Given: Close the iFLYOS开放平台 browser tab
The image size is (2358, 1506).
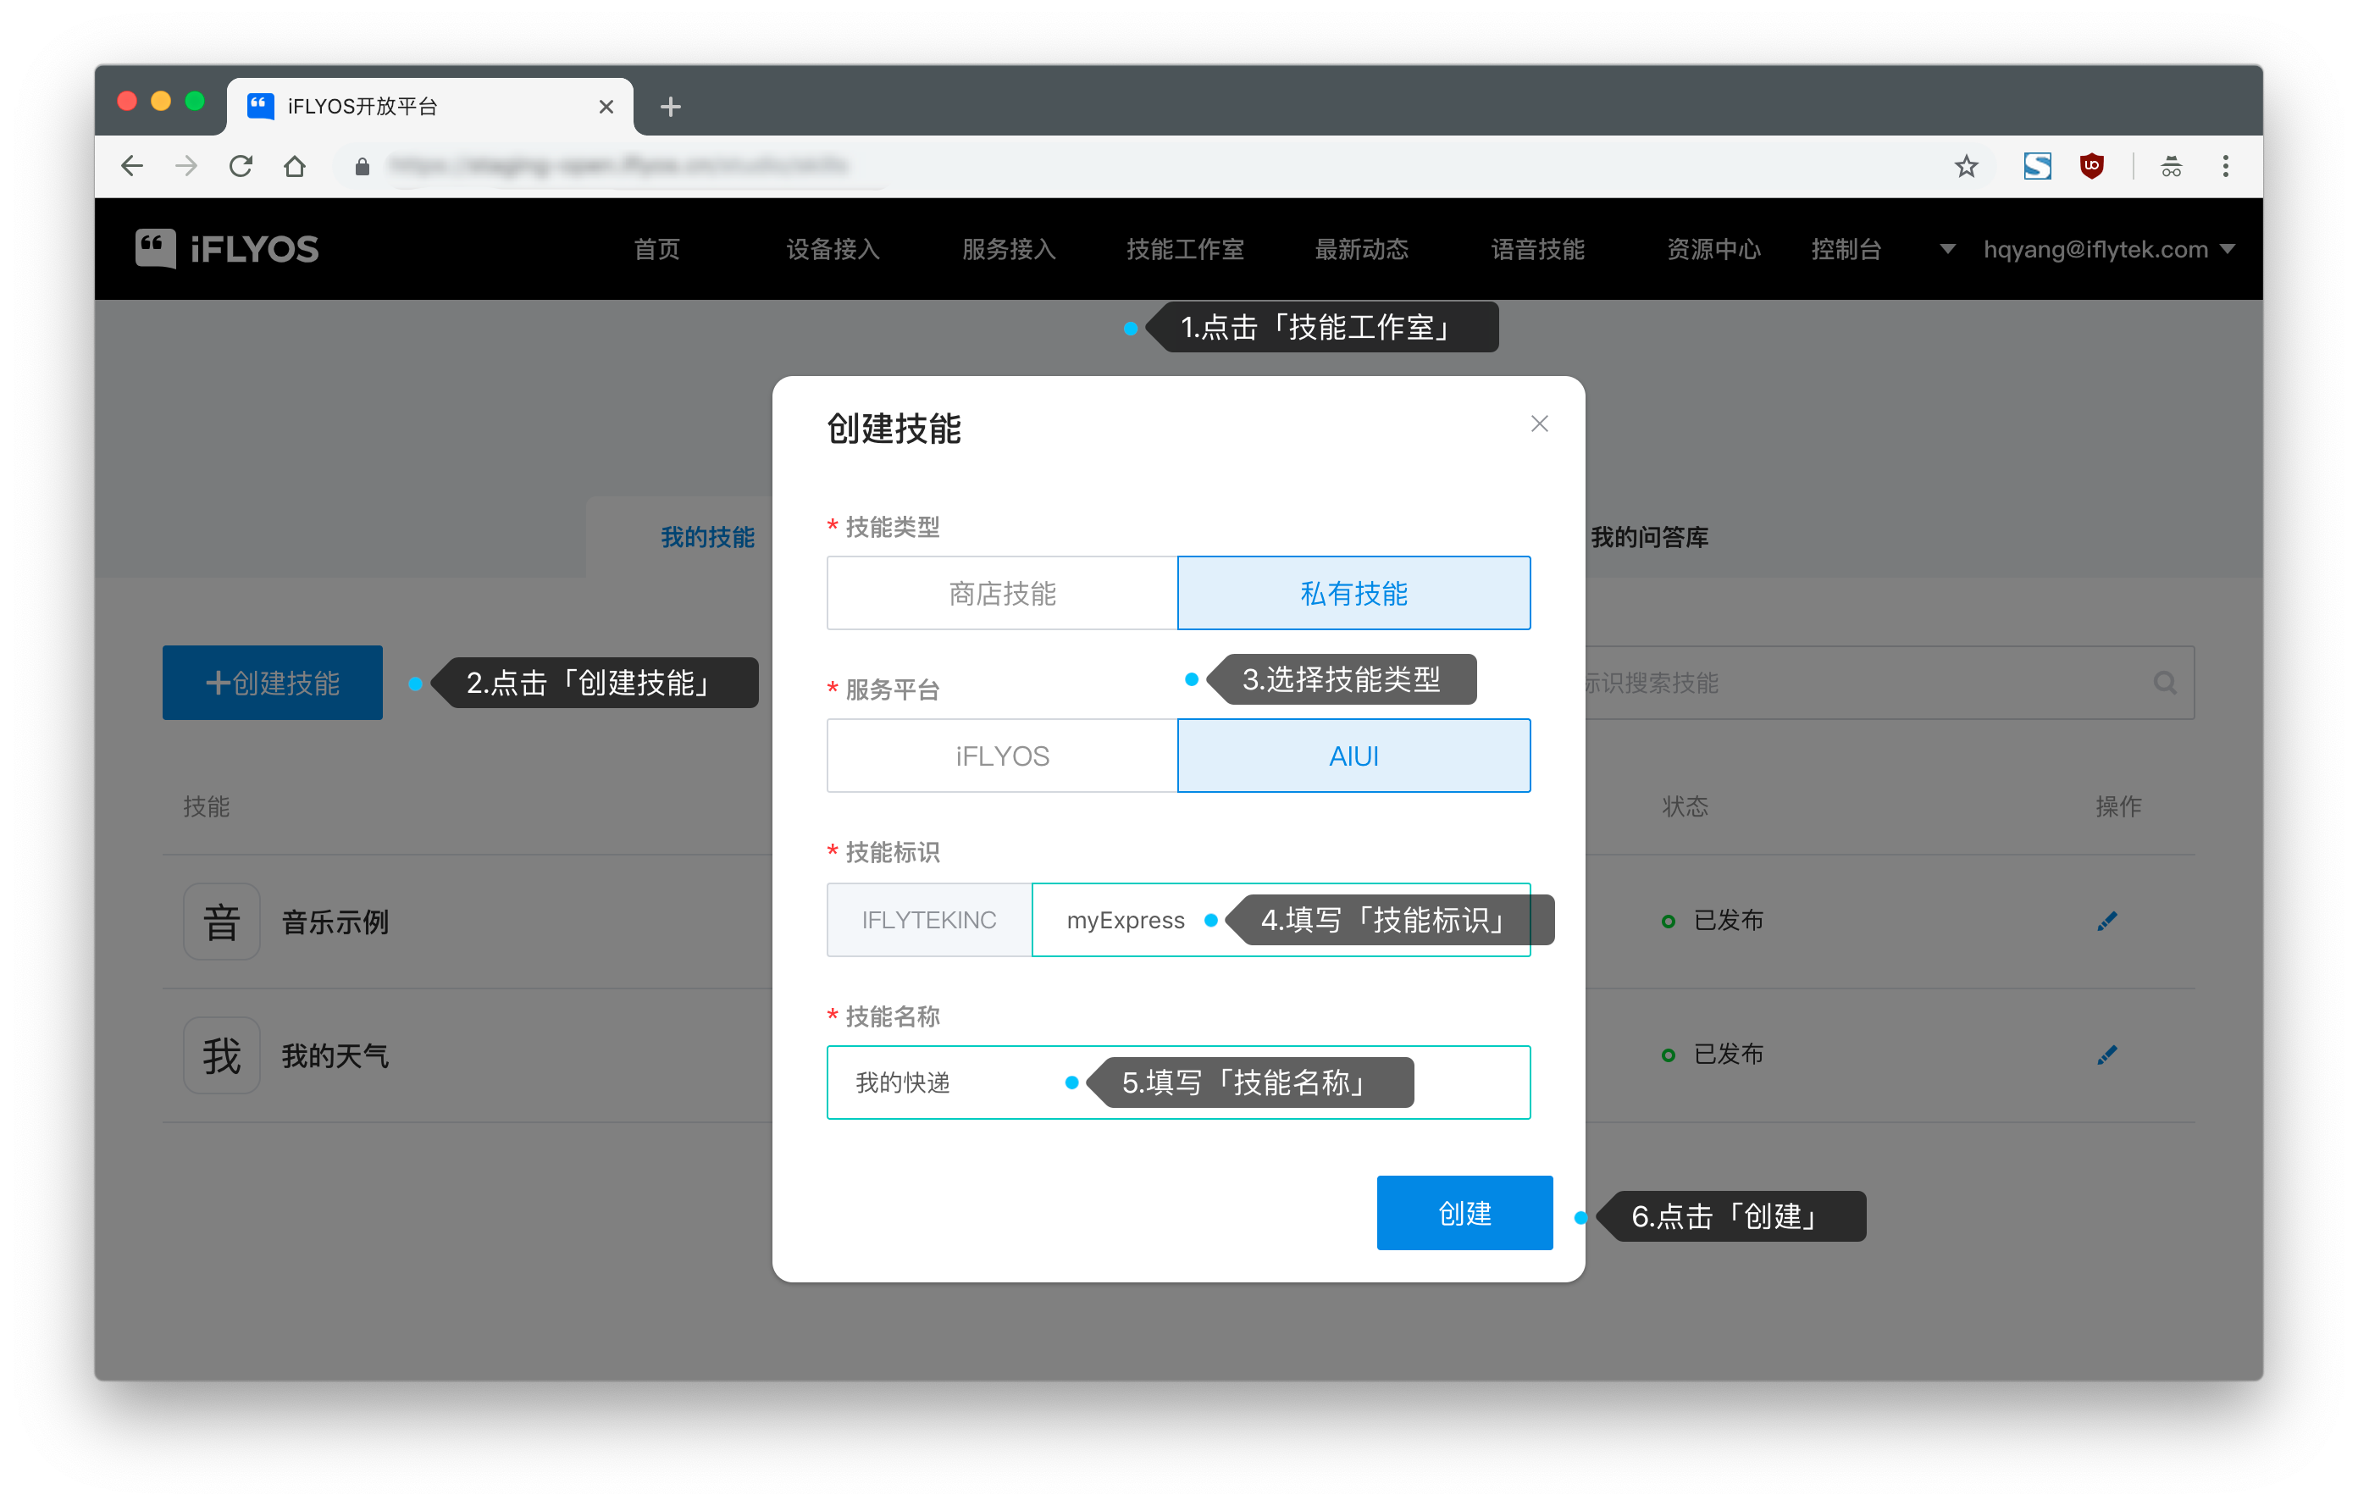Looking at the screenshot, I should click(606, 107).
